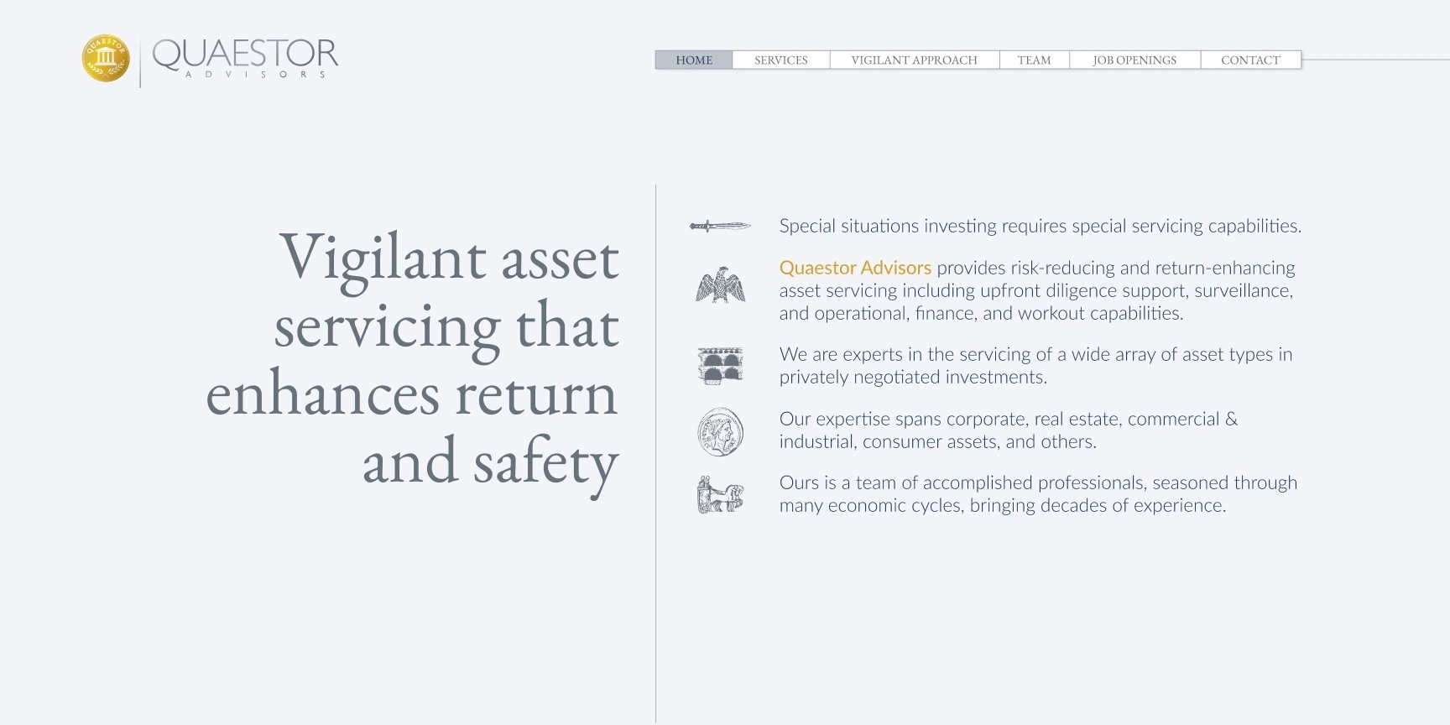Click the Quaestor Advisors wordmark

click(245, 58)
